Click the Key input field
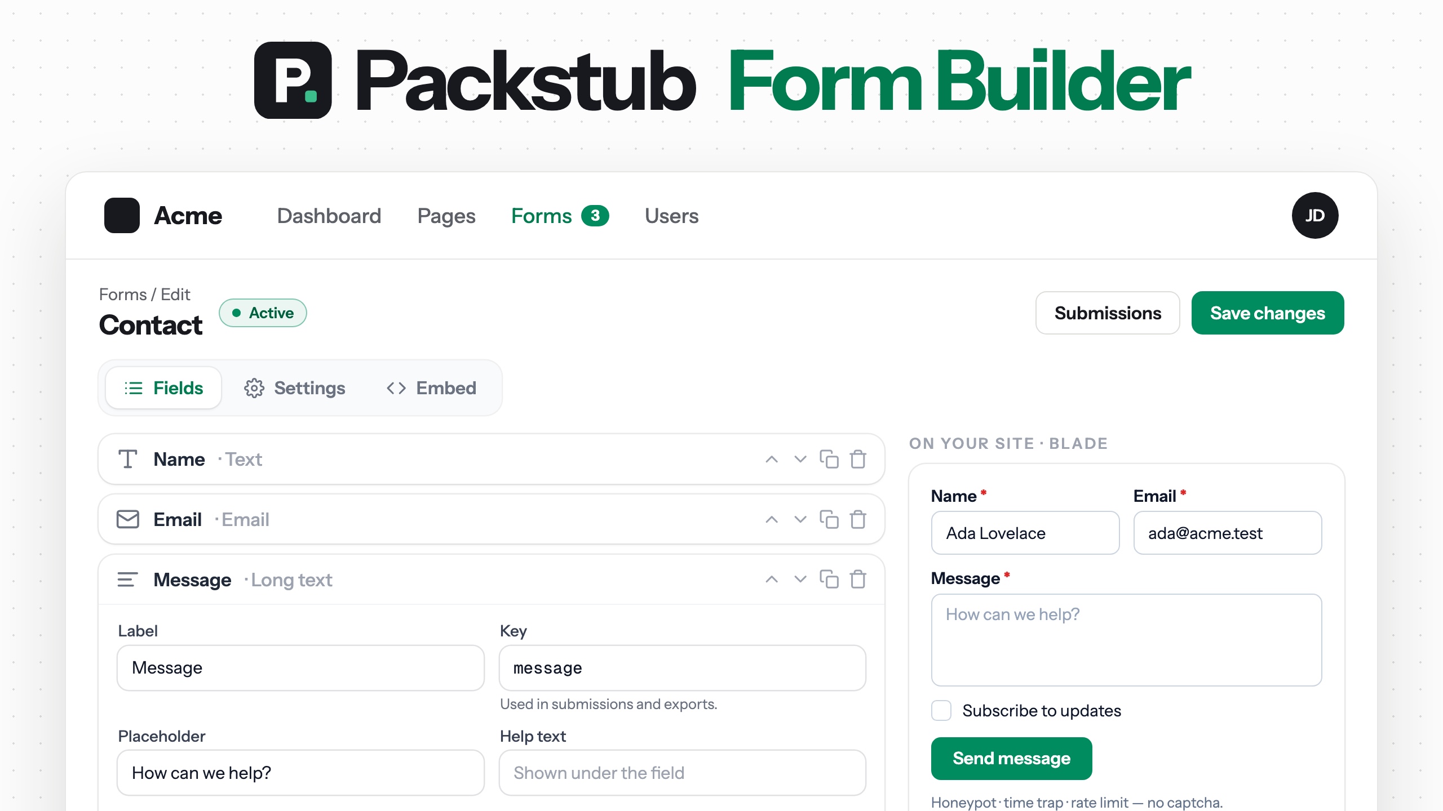Screen dimensions: 1443x811 tap(683, 668)
